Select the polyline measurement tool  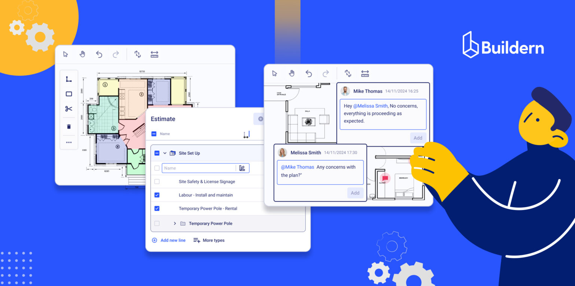point(69,79)
